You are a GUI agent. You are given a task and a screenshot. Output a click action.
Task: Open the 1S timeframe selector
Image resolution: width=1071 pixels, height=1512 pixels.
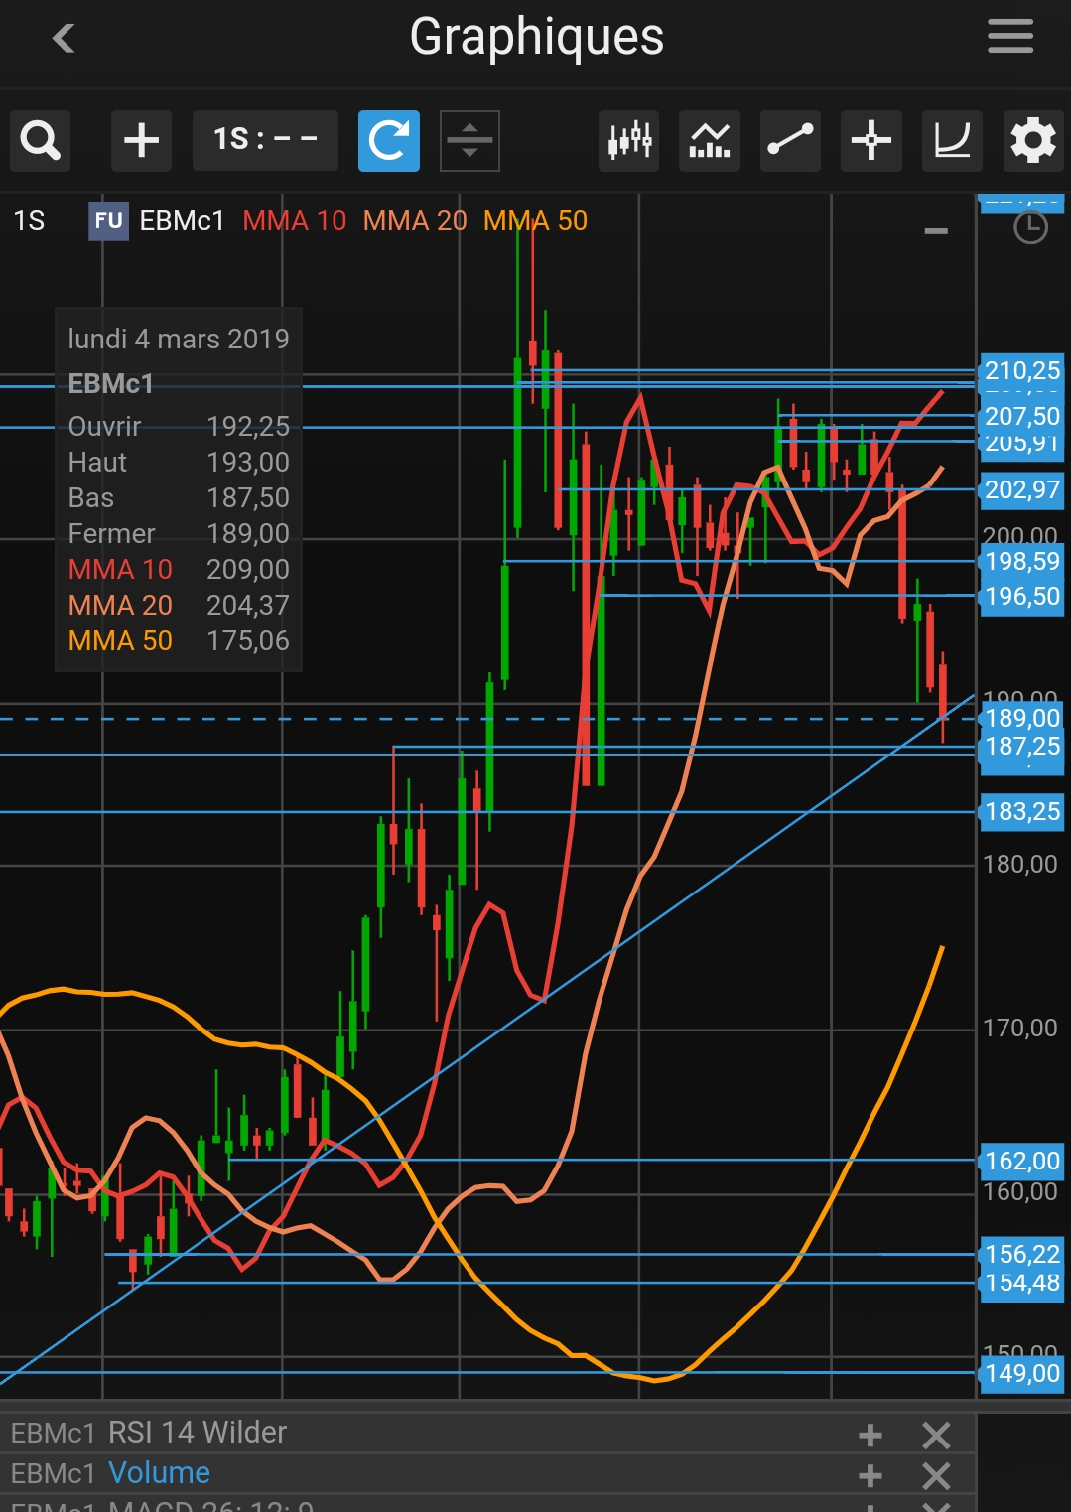(265, 141)
